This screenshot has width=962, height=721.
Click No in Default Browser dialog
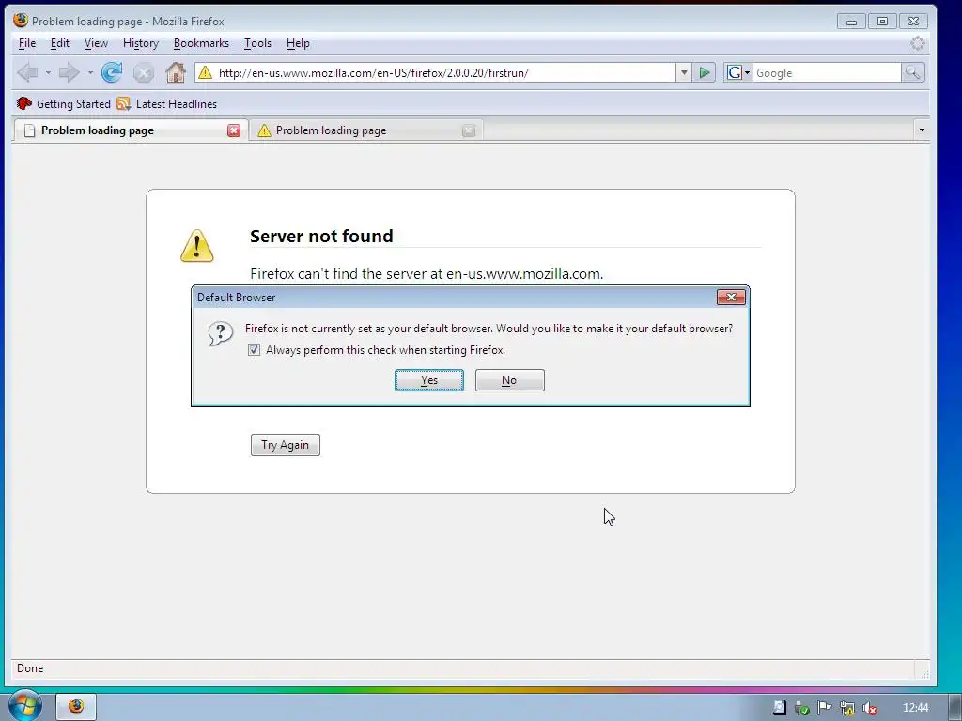[x=509, y=380]
